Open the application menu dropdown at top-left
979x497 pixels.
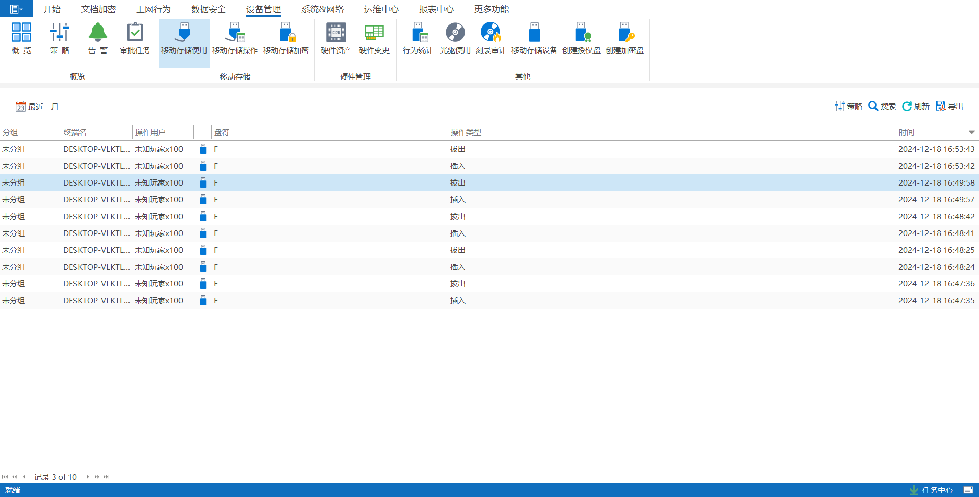click(16, 9)
